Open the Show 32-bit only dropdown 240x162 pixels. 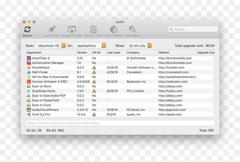[139, 46]
